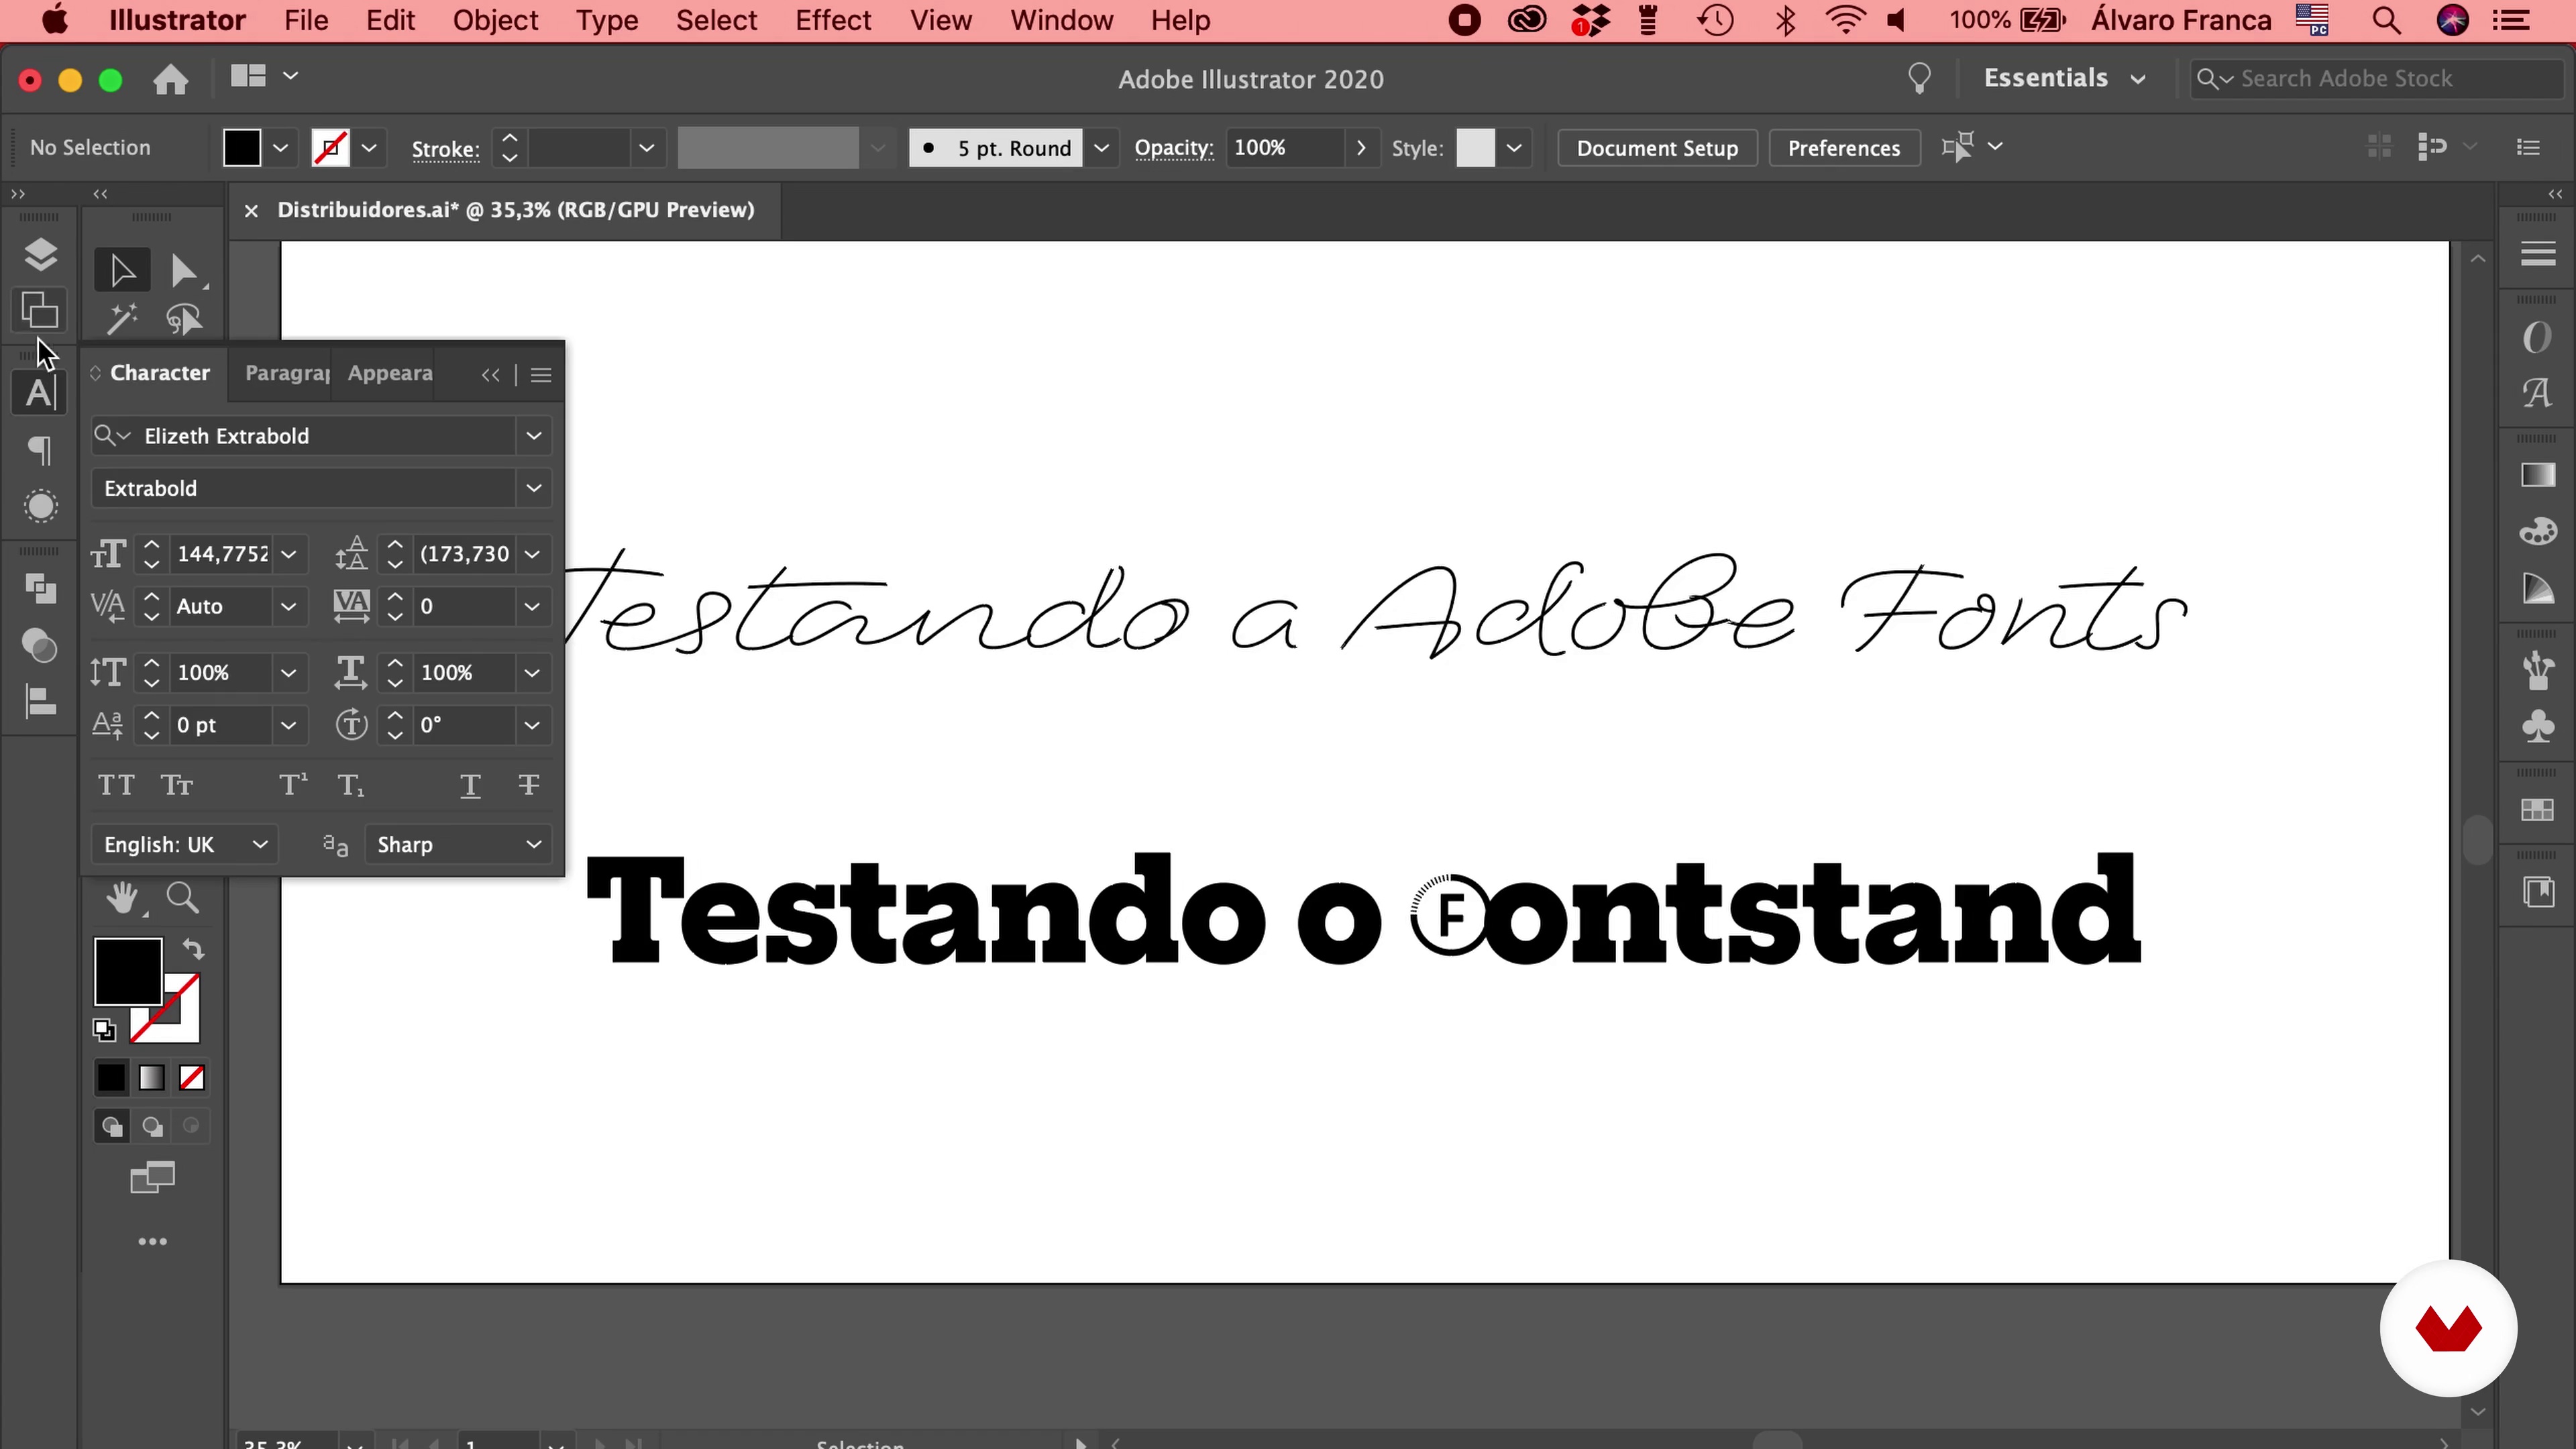Open the English: UK language dropdown
The width and height of the screenshot is (2576, 1449).
185,845
